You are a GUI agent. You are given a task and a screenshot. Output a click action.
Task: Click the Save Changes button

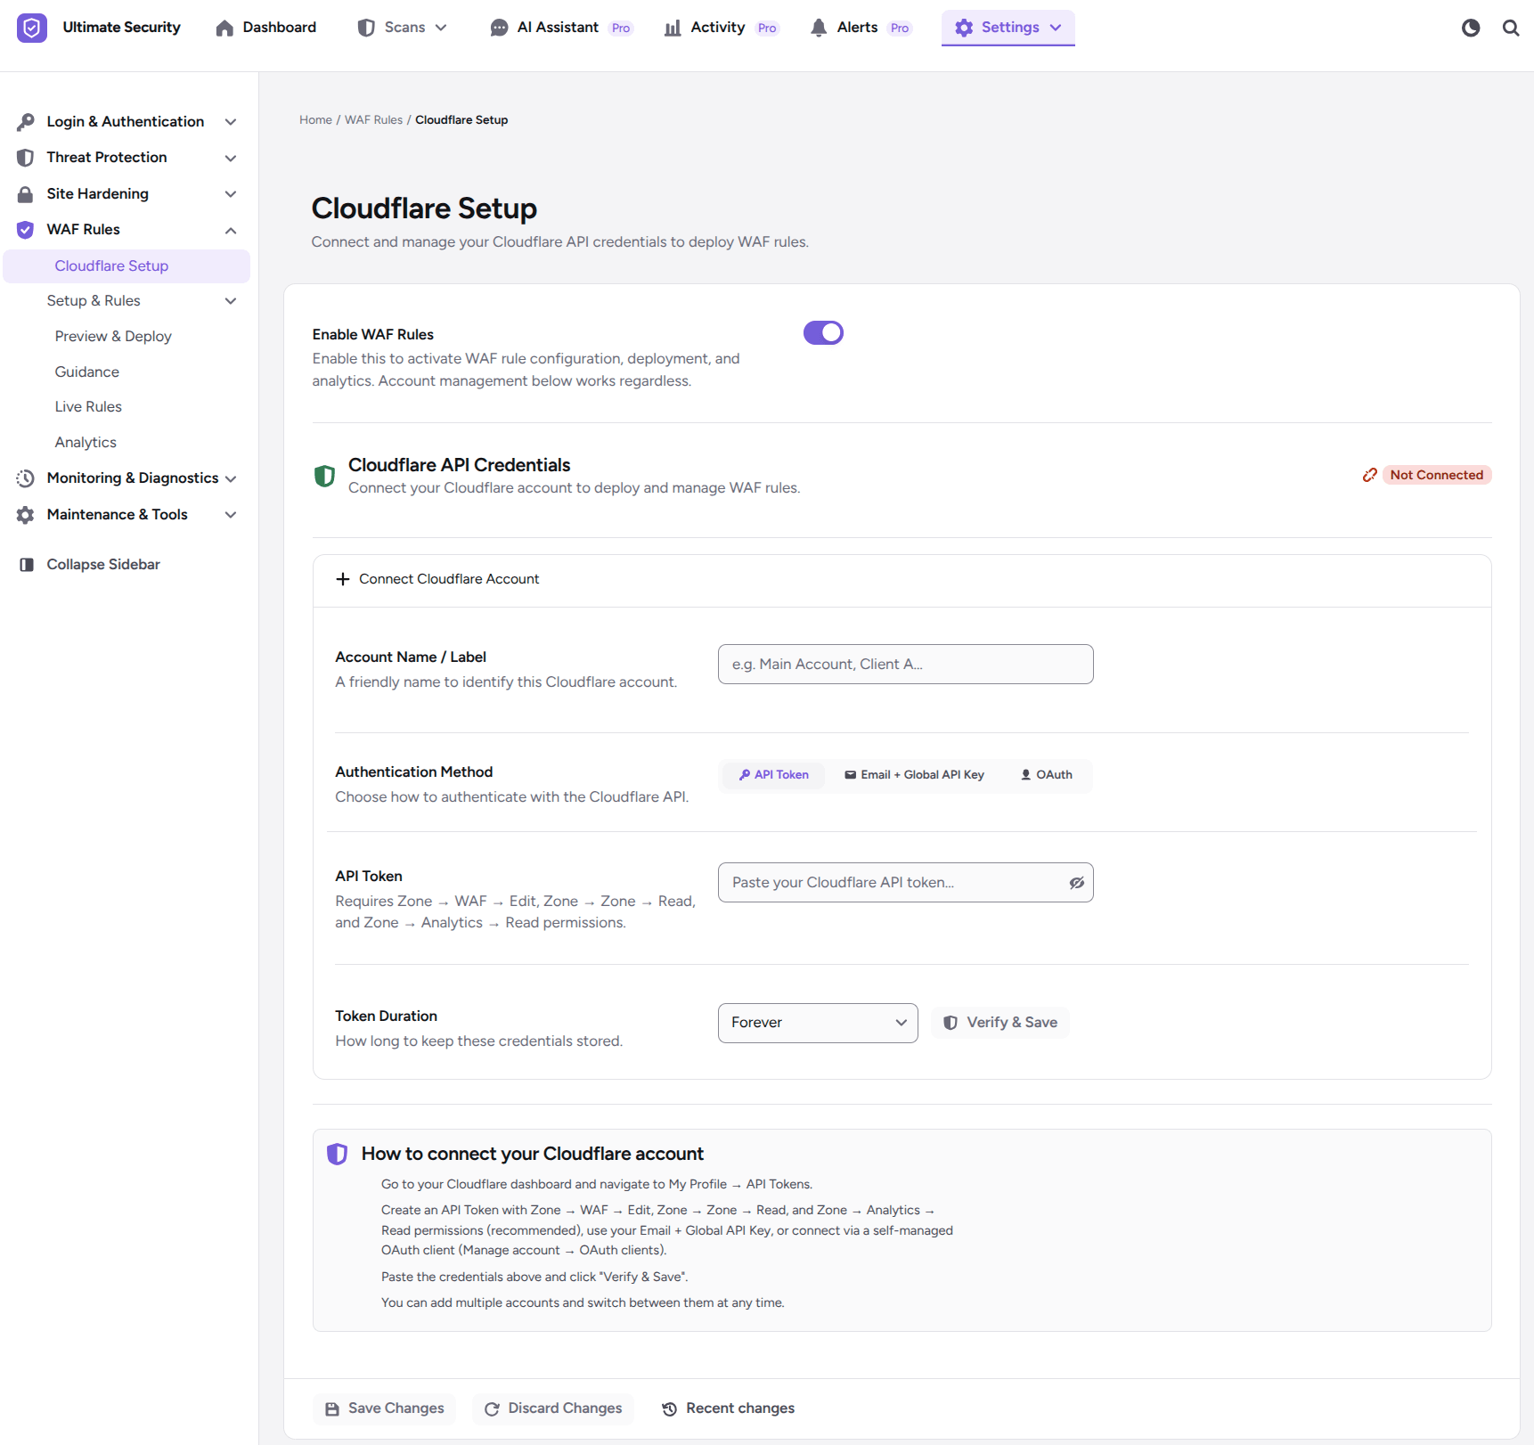pyautogui.click(x=385, y=1408)
